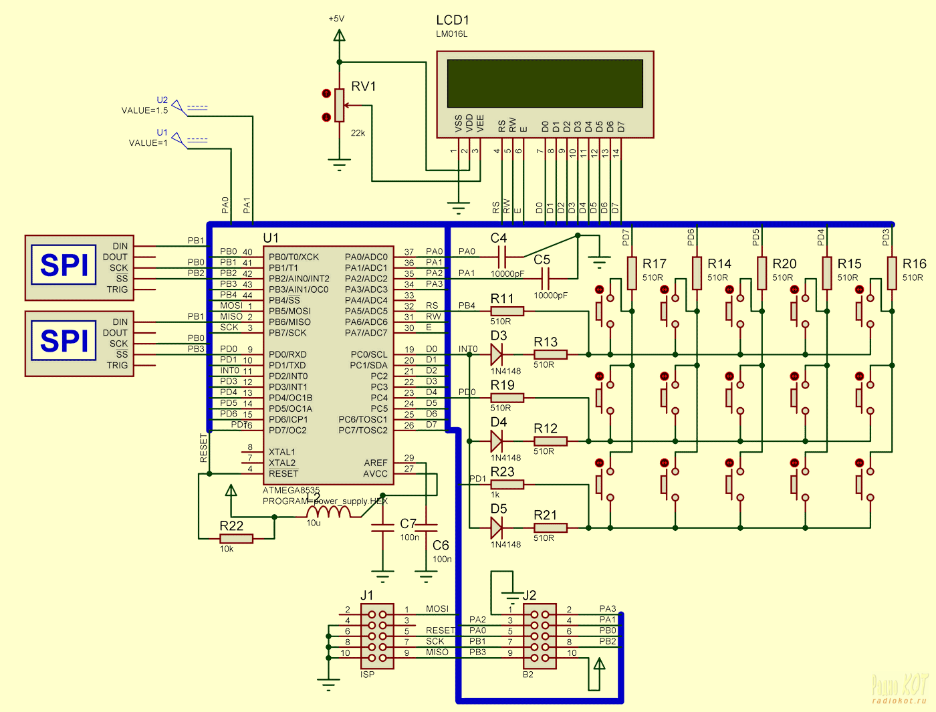Select diode D5 1N4148 symbol
936x712 pixels.
497,528
